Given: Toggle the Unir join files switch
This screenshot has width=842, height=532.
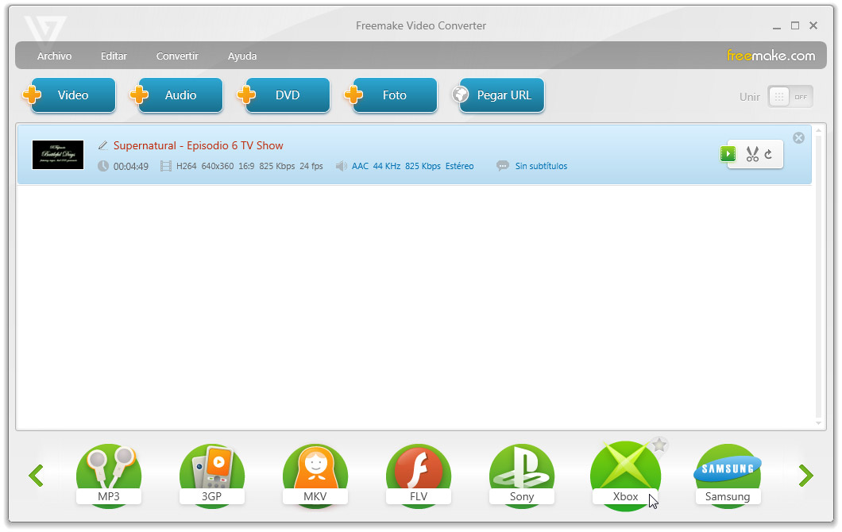Looking at the screenshot, I should click(790, 97).
